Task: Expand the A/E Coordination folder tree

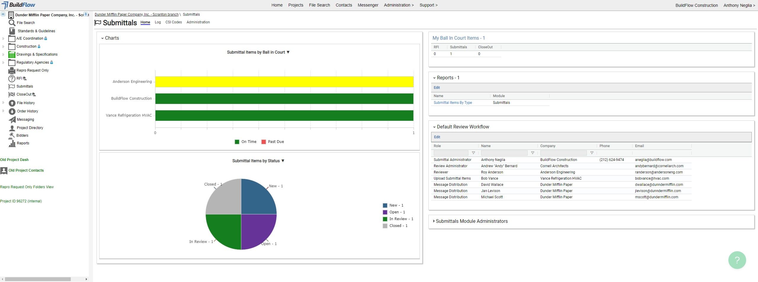Action: (x=3, y=38)
